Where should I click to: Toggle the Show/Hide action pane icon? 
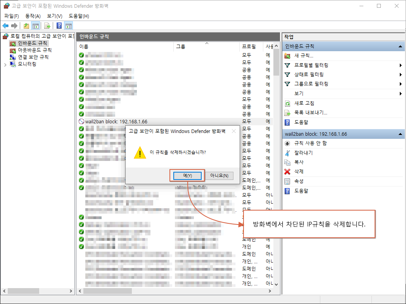69,26
